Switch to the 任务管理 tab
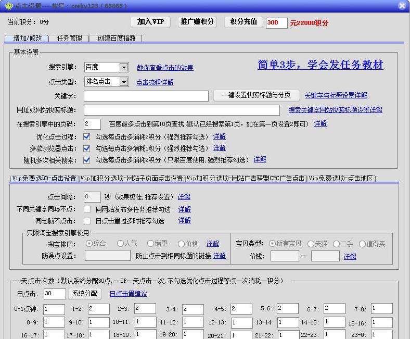The width and height of the screenshot is (410, 339). pyautogui.click(x=69, y=39)
